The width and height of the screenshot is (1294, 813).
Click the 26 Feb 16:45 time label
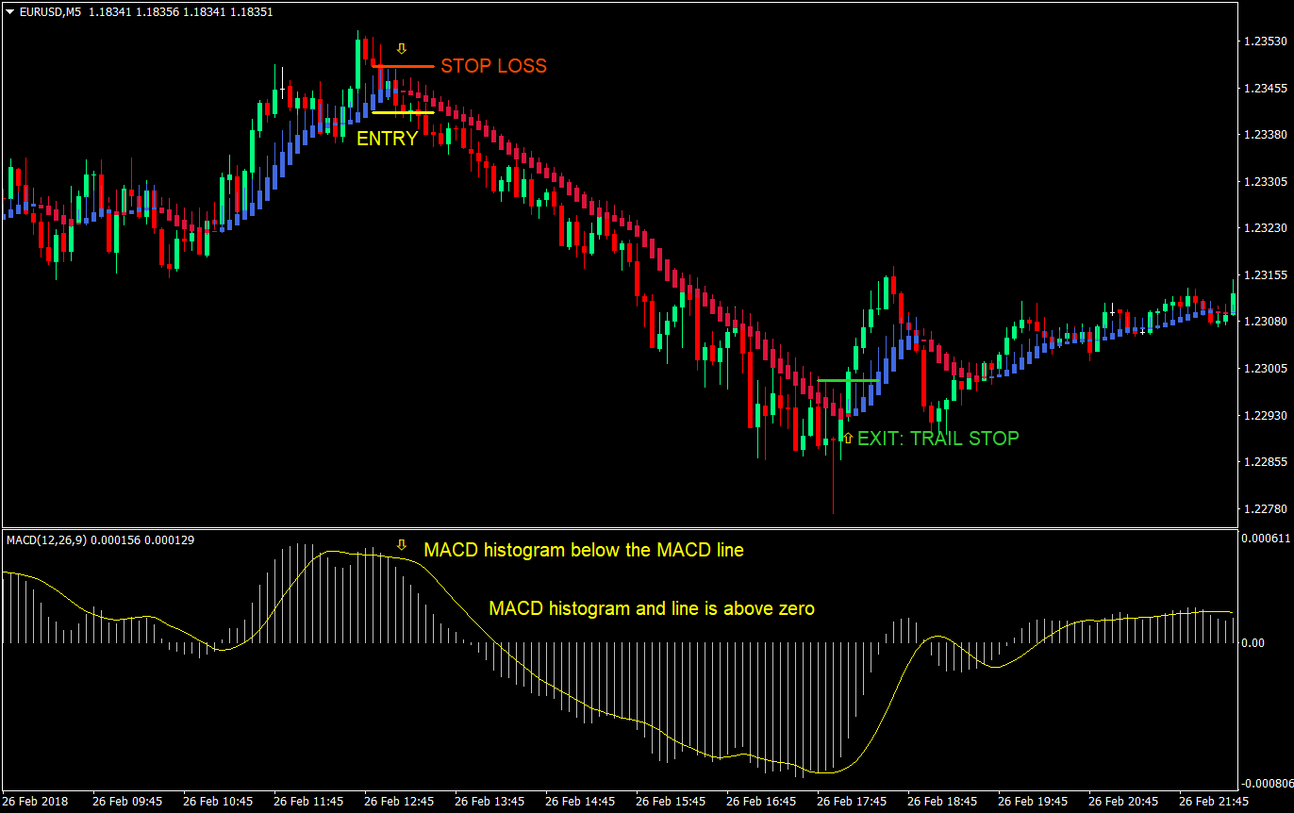(x=761, y=802)
